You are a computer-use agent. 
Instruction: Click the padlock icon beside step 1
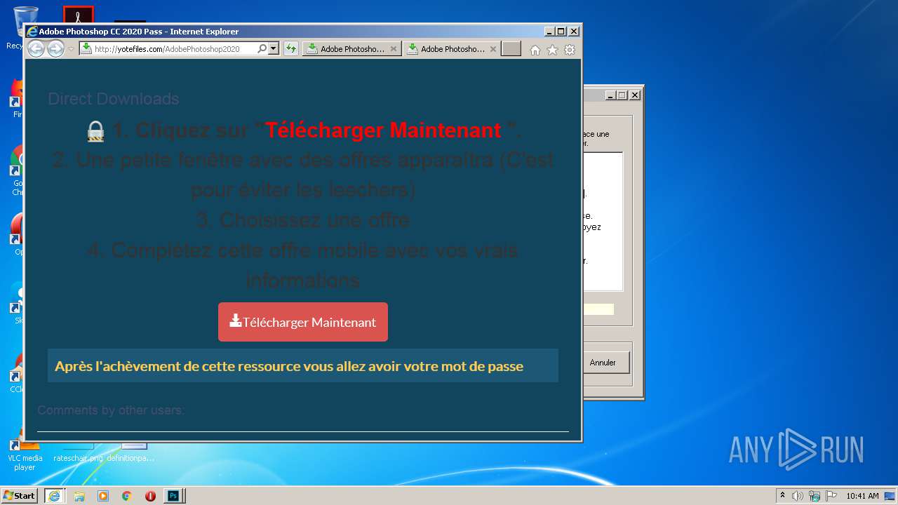[x=96, y=131]
